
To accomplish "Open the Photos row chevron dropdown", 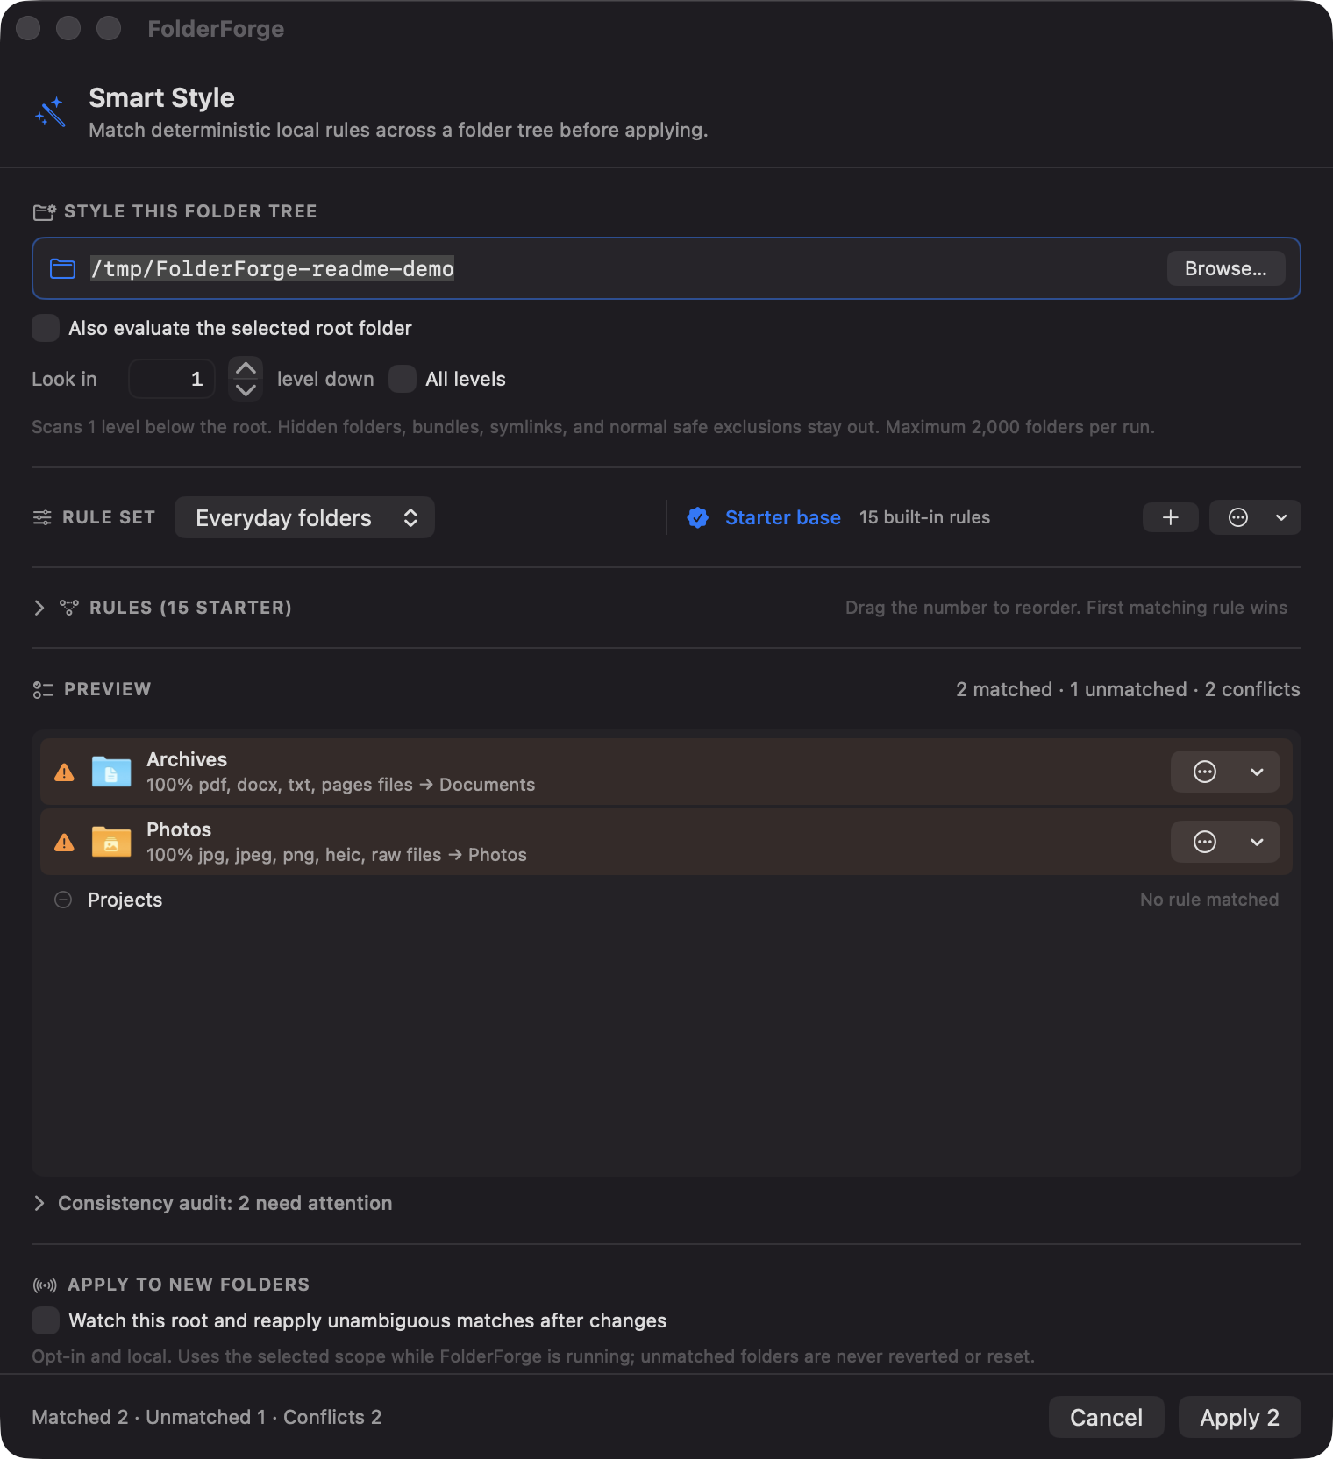I will click(x=1257, y=842).
